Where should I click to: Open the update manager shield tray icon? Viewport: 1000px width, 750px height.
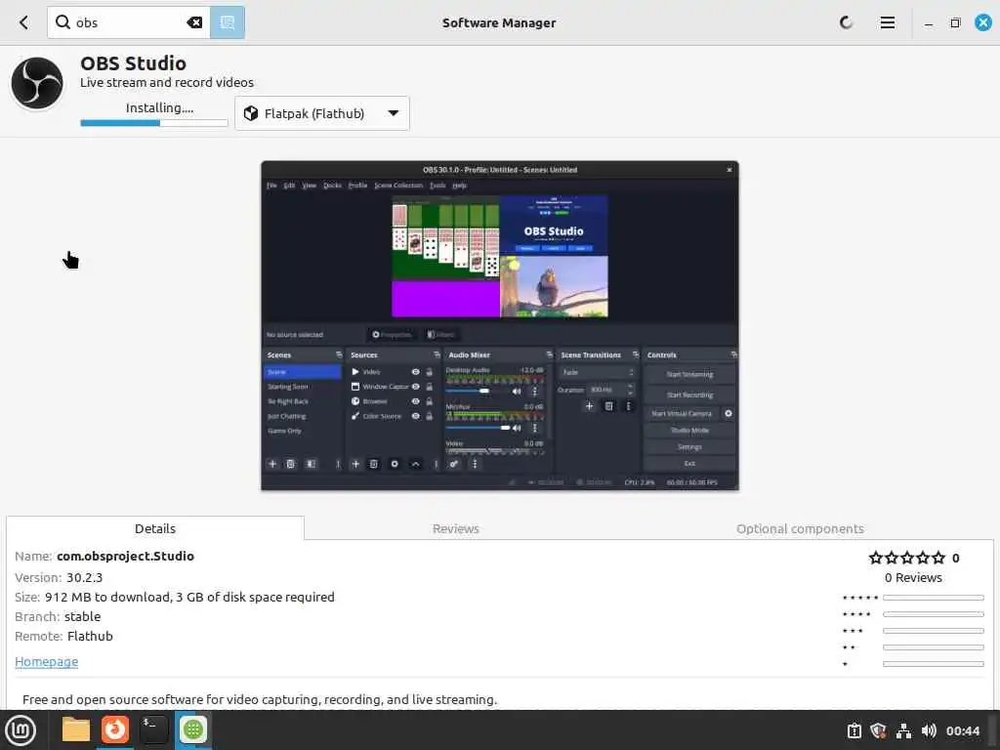tap(878, 730)
